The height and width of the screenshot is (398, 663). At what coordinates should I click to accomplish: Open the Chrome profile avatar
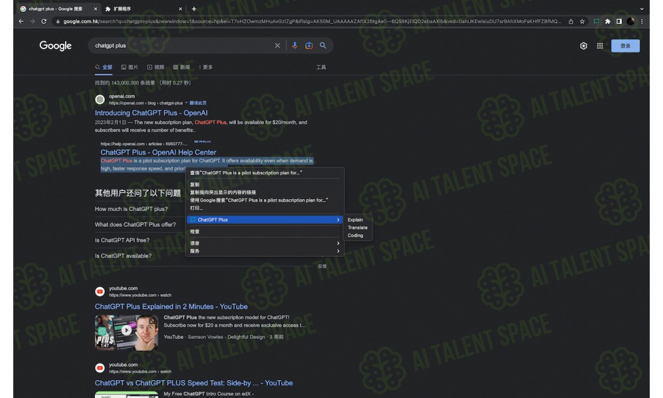tap(631, 21)
